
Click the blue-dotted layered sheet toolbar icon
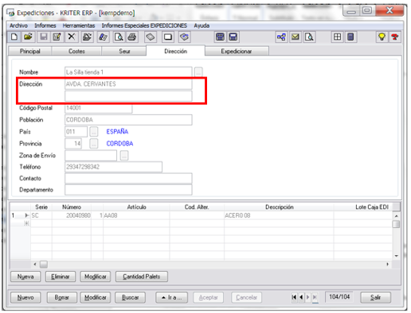click(x=185, y=37)
